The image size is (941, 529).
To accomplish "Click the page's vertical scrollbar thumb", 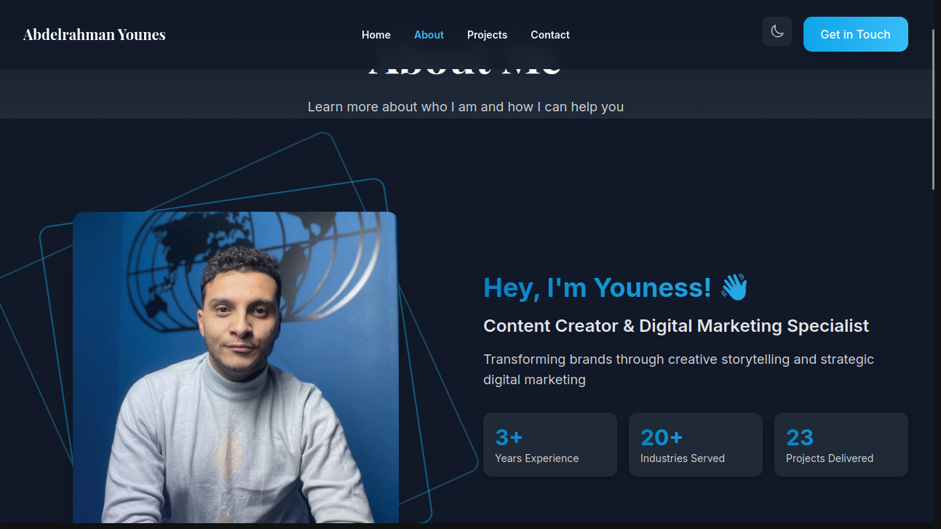I will click(x=934, y=109).
